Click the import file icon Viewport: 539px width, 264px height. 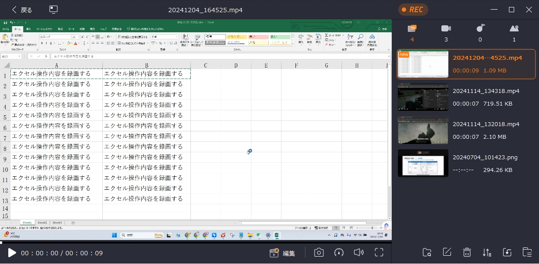(507, 253)
